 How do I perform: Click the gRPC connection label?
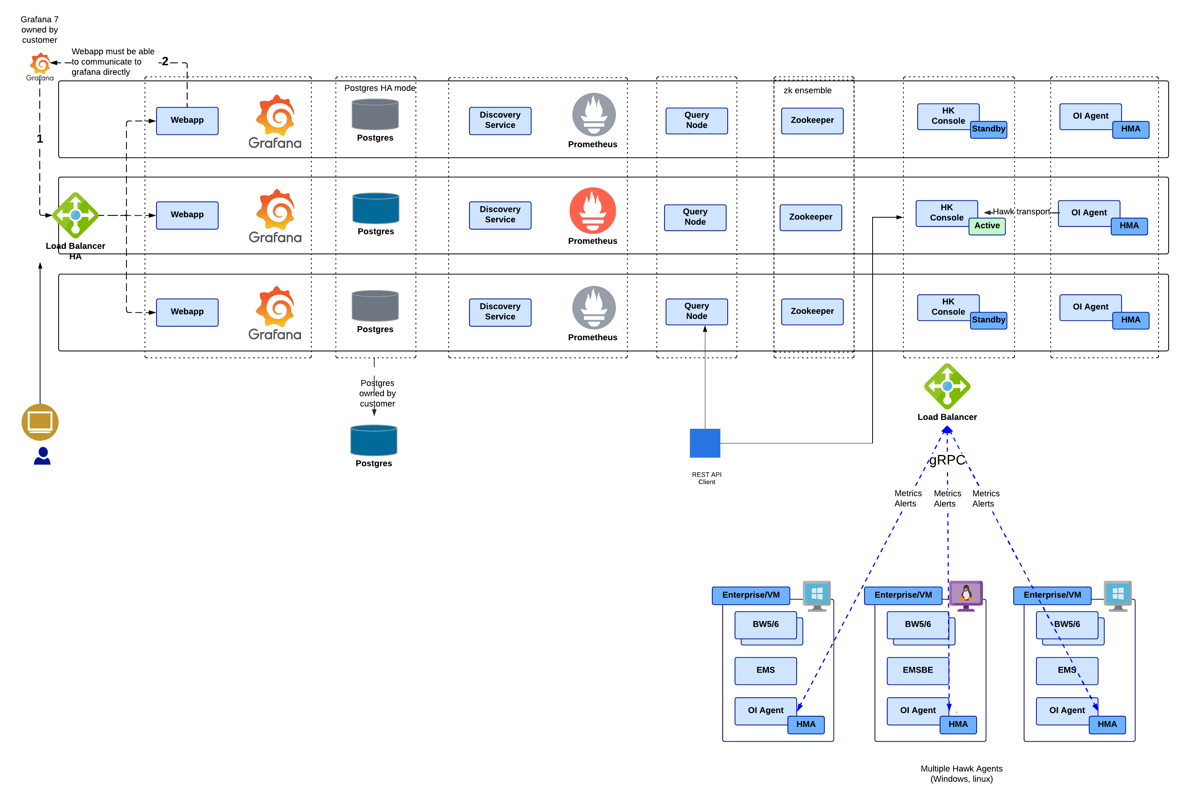coord(947,460)
